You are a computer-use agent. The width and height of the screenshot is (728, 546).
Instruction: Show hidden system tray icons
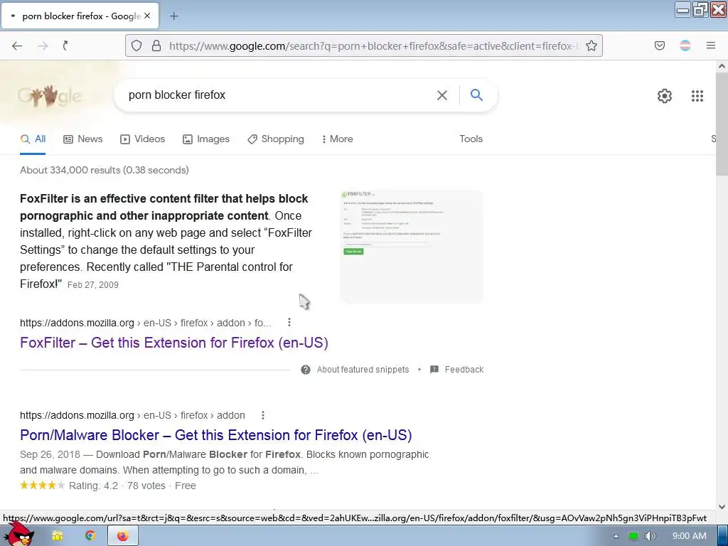[x=616, y=536]
